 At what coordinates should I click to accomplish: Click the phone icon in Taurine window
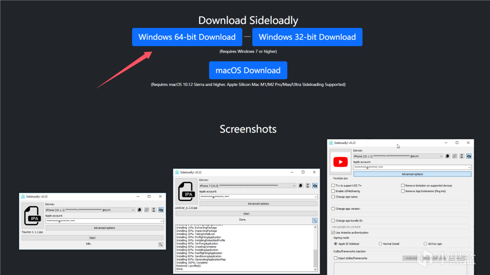(x=154, y=210)
